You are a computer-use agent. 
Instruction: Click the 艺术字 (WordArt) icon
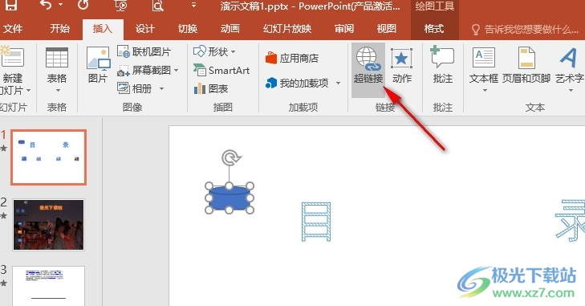[x=569, y=59]
